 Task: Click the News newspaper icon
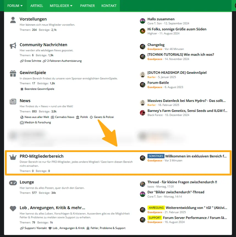tap(13, 101)
